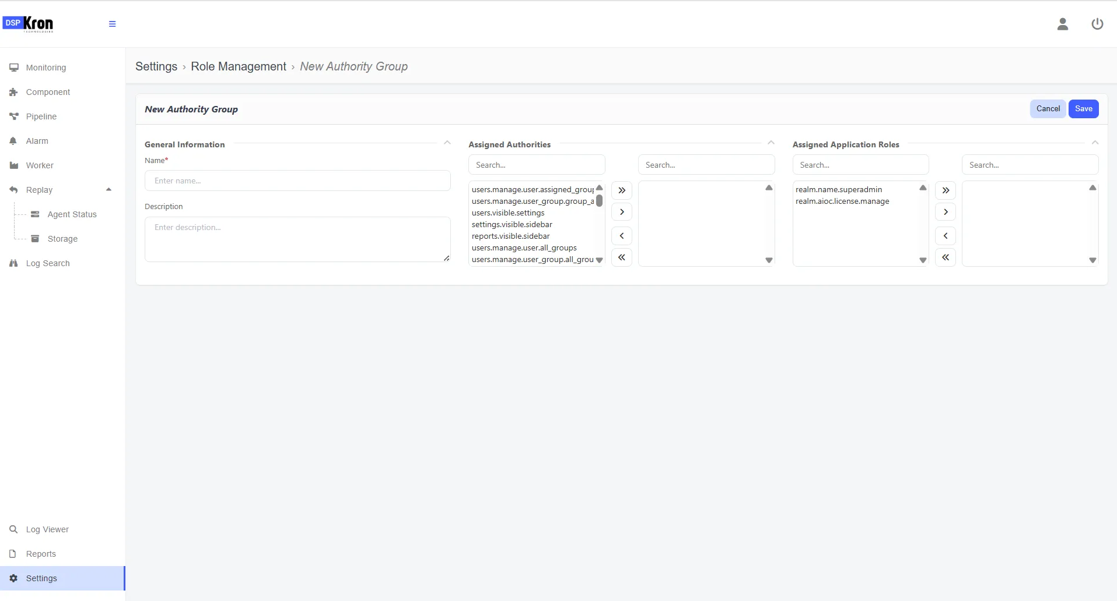The height and width of the screenshot is (601, 1117).
Task: Remove all application roles with double-left arrow
Action: pos(946,257)
